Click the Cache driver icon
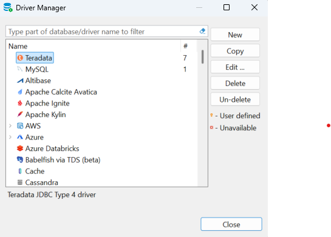This screenshot has height=237, width=331. 20,171
